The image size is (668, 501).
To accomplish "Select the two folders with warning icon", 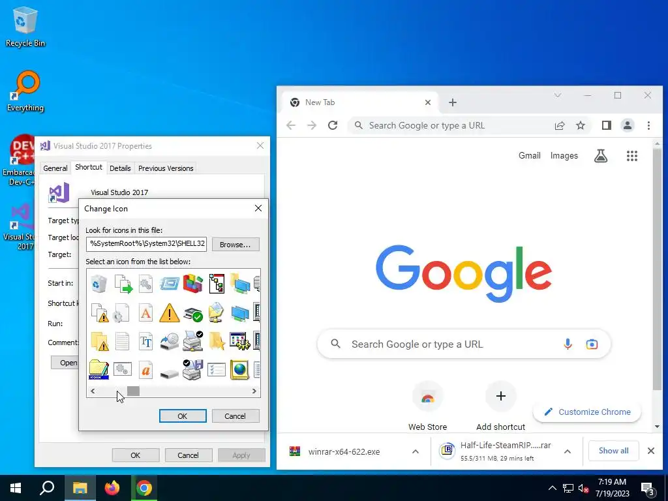I will tap(100, 341).
